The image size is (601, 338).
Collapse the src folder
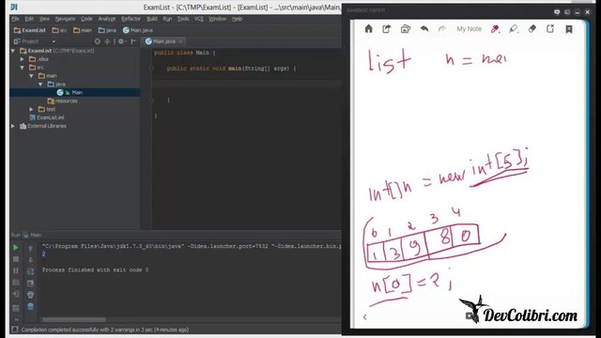23,68
